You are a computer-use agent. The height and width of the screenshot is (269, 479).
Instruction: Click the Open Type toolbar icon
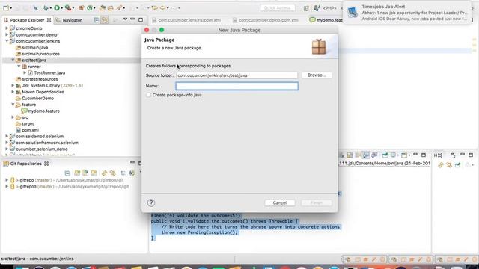pos(103,8)
